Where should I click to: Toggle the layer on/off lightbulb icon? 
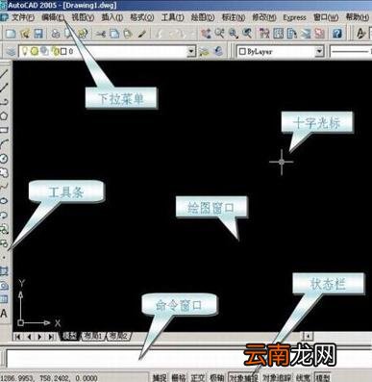24,51
